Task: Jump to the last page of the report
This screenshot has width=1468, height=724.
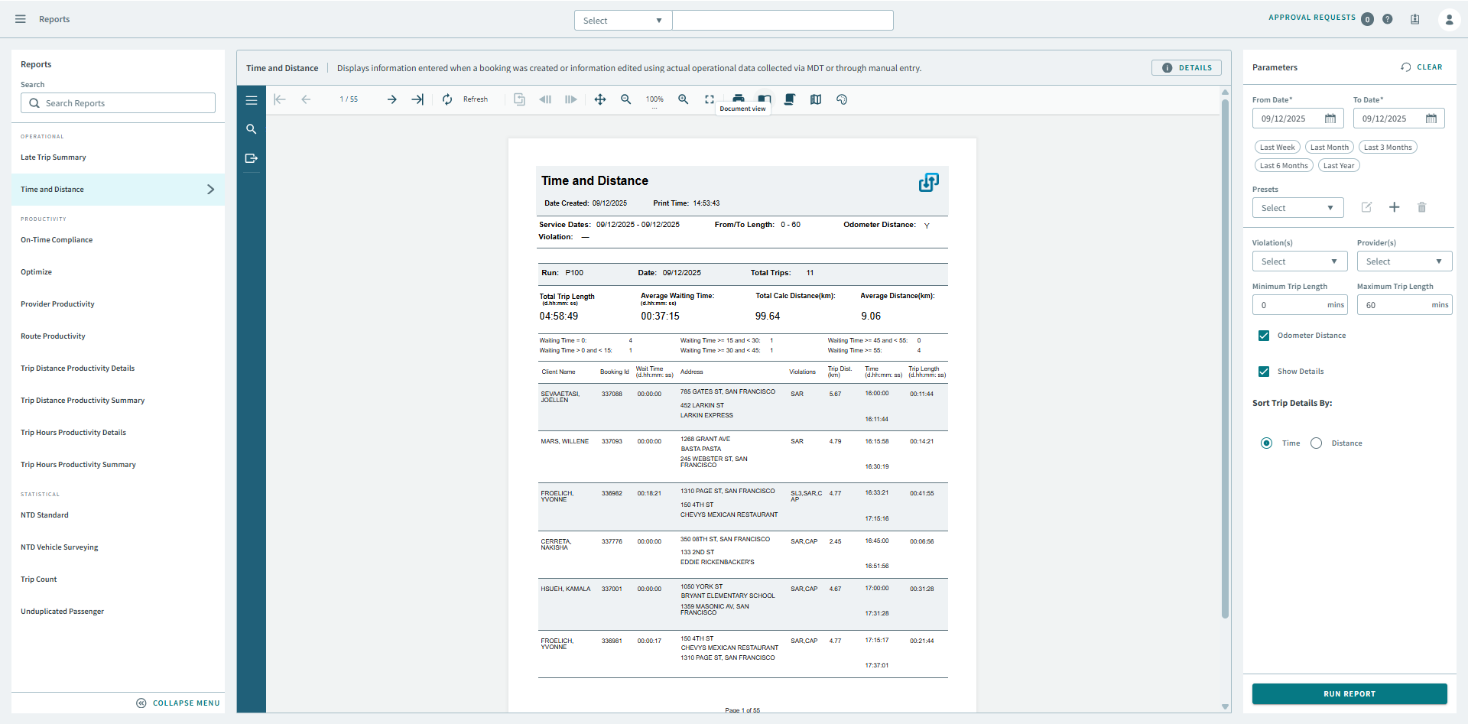Action: point(417,99)
